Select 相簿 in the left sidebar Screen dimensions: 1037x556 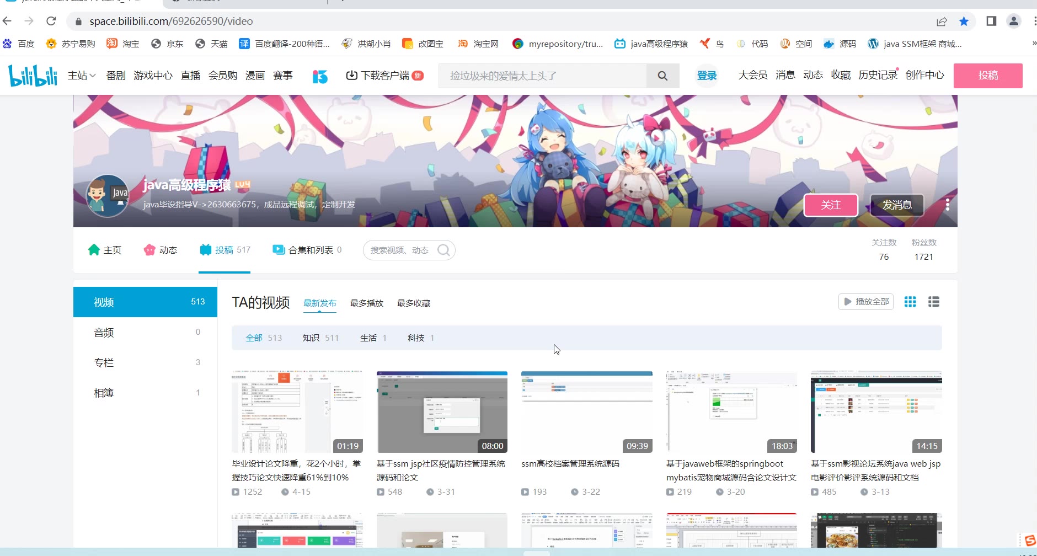[x=145, y=393]
